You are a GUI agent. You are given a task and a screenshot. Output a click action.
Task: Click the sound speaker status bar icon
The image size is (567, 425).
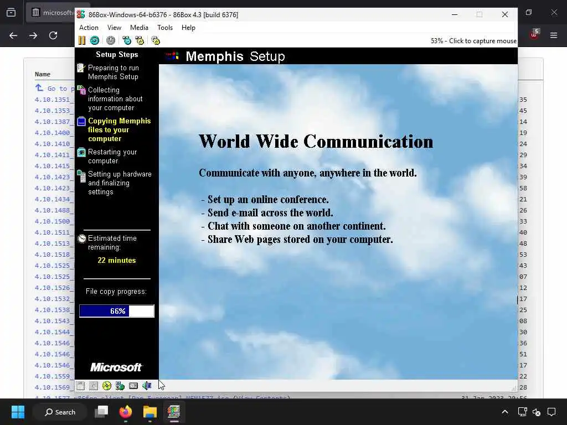[147, 386]
